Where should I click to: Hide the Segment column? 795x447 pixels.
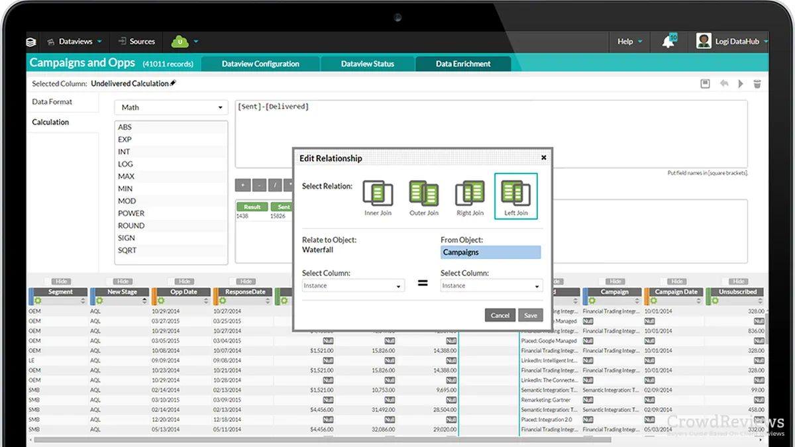coord(60,281)
